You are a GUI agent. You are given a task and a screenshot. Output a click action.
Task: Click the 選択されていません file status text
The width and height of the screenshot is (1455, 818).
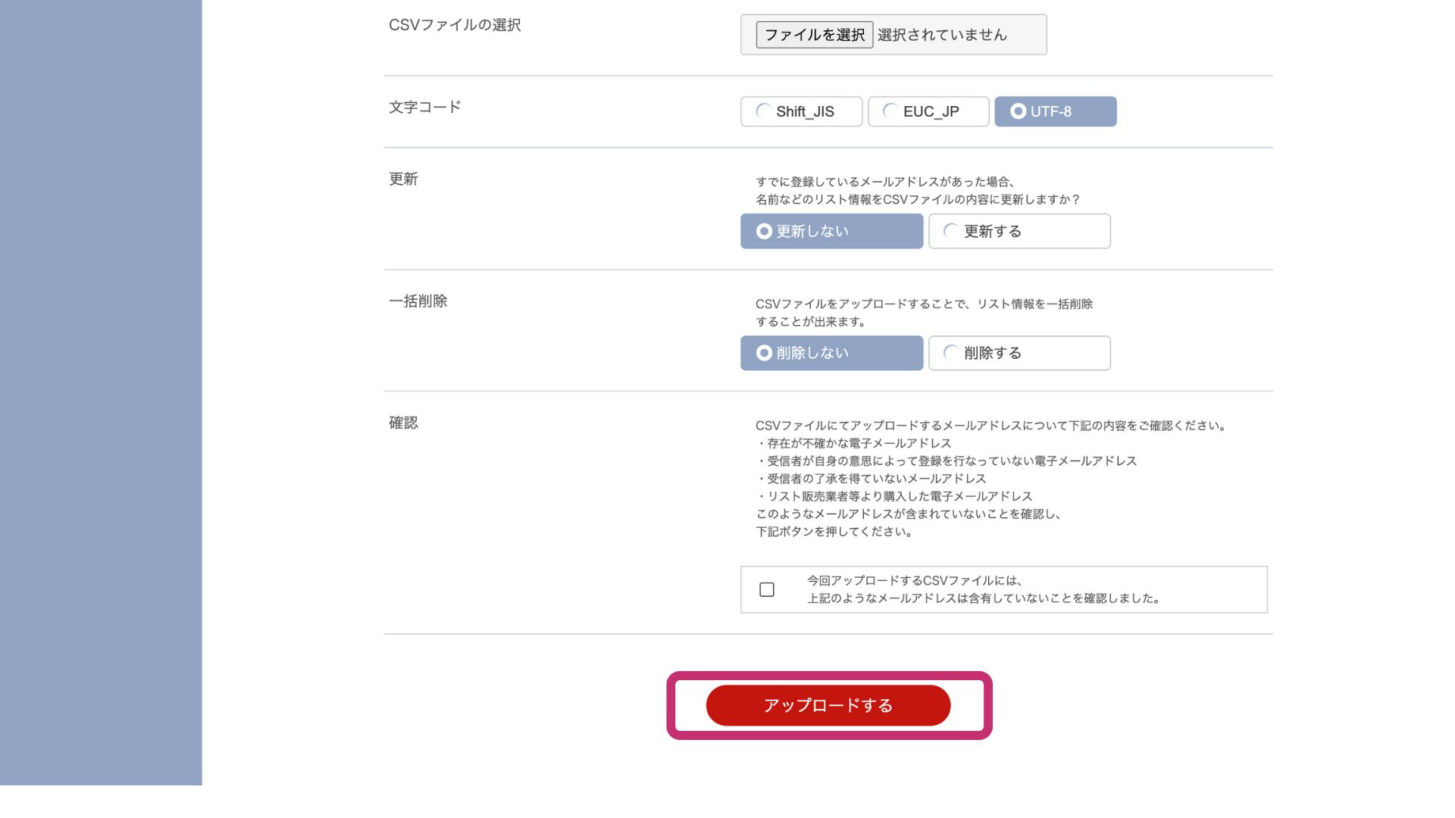pyautogui.click(x=942, y=35)
